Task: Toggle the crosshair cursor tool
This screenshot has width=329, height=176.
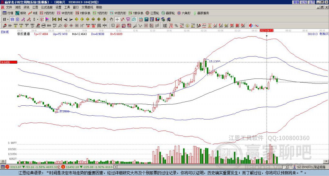Action: click(117, 20)
